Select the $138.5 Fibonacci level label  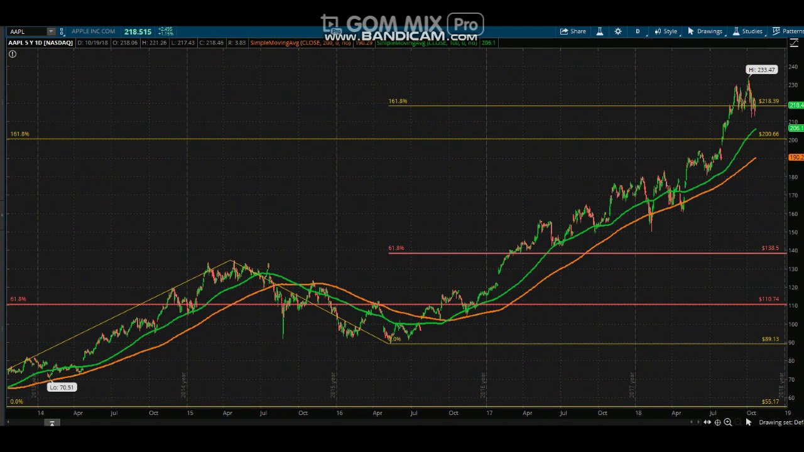tap(770, 248)
